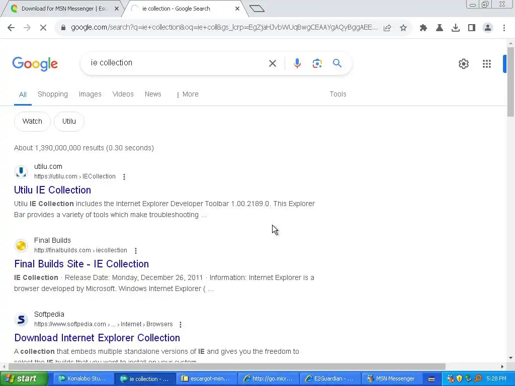Open Download Internet Explorer Collection result
Screen dimensions: 515x386
(97, 338)
